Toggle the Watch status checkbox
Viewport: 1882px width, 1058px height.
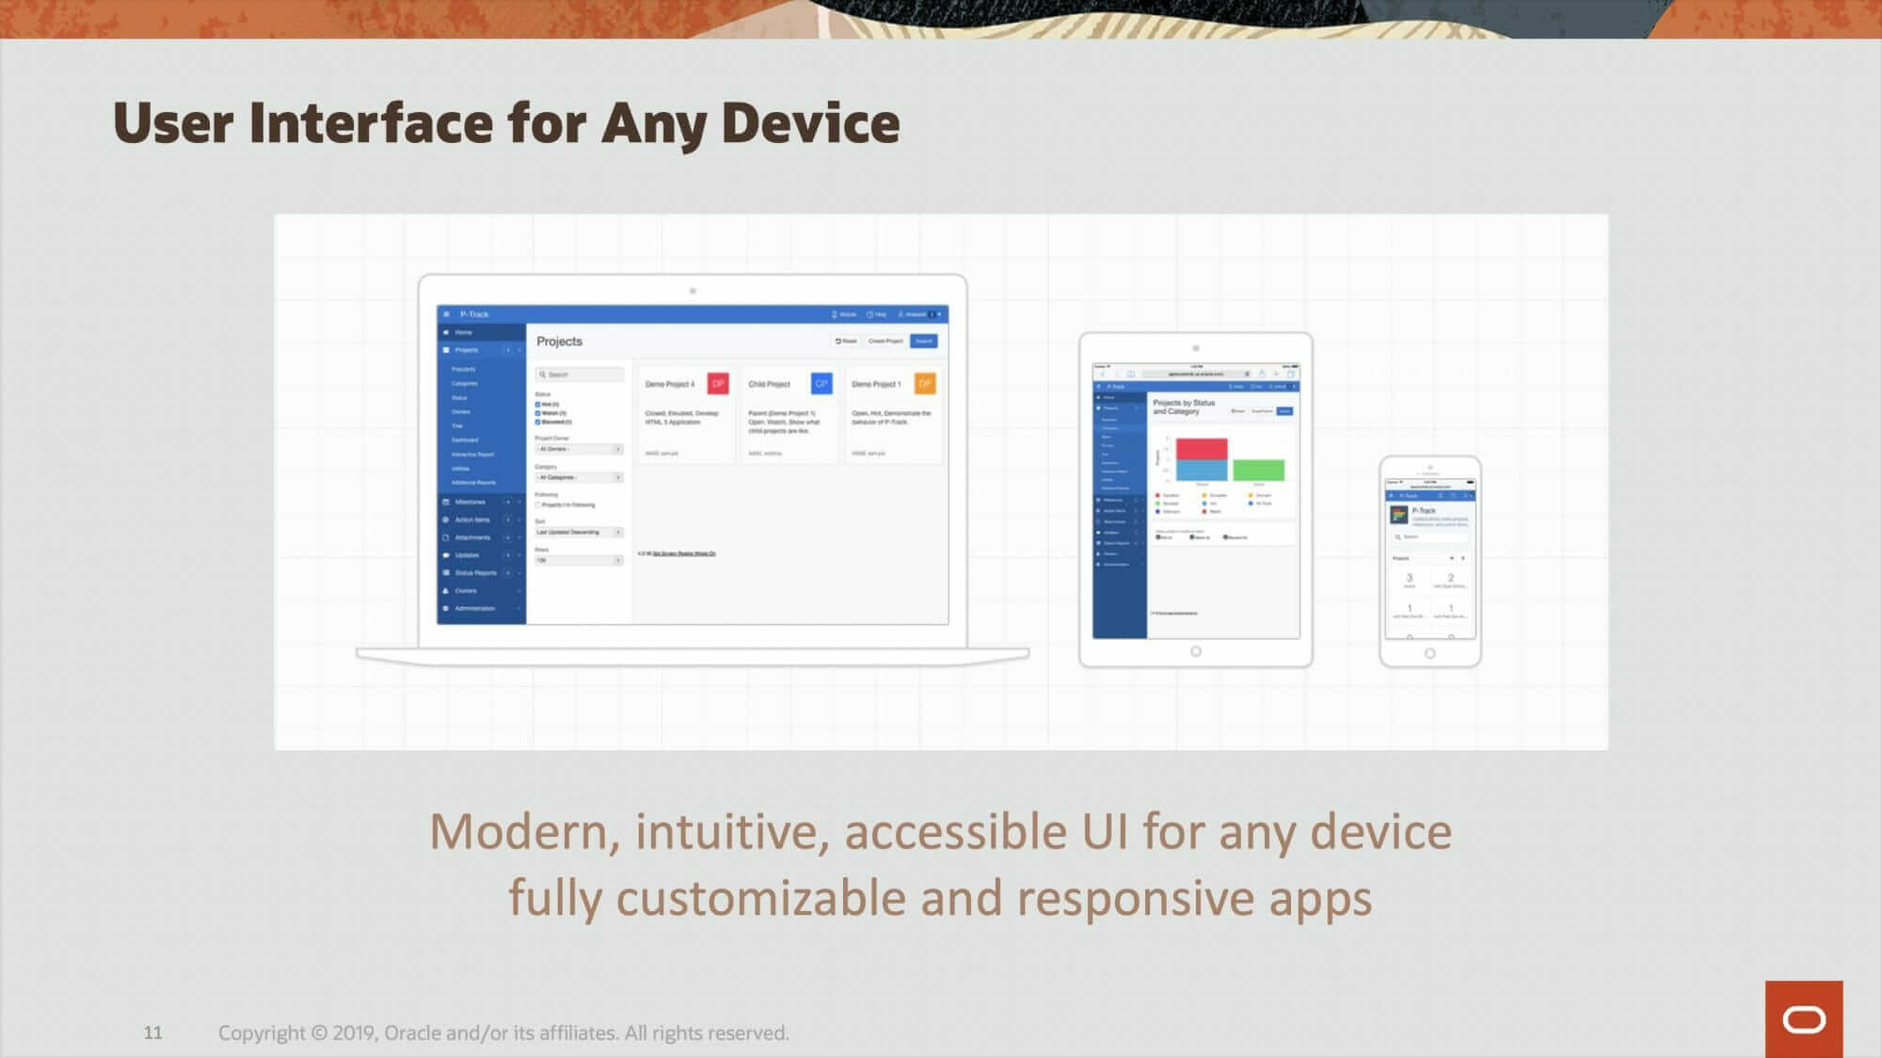(537, 413)
